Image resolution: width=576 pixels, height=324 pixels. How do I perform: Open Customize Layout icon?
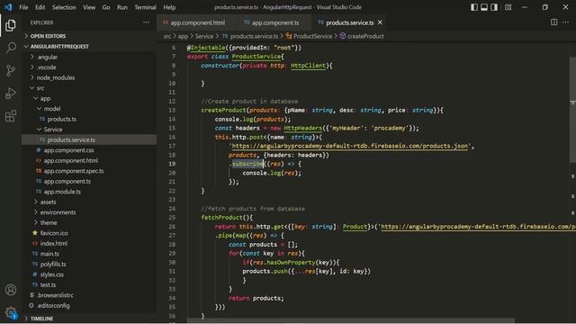508,7
